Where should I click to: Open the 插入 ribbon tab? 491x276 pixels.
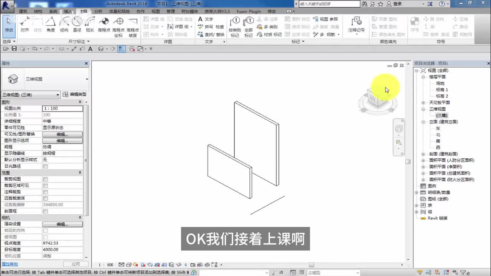point(68,11)
